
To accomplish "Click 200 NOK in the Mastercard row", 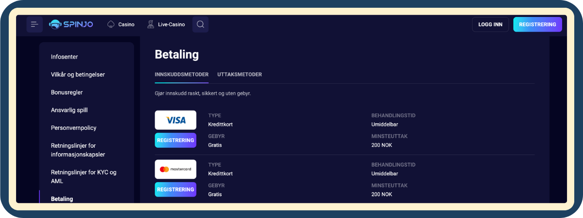I will tap(382, 194).
